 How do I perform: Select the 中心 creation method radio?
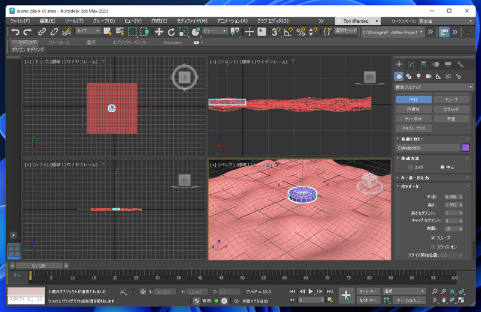click(x=442, y=167)
